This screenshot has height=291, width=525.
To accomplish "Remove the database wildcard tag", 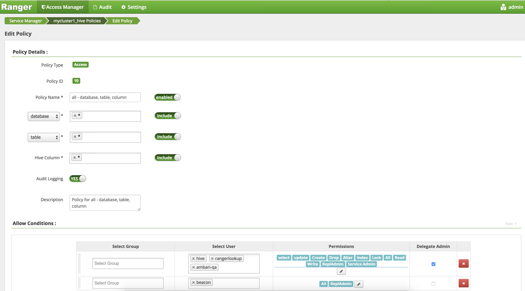I will pyautogui.click(x=75, y=115).
